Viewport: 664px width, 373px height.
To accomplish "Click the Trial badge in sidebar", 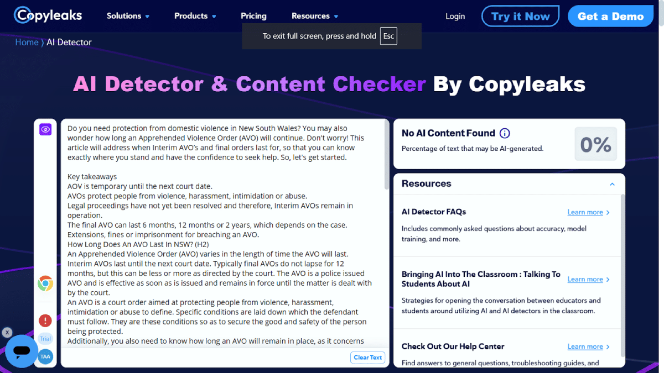I will [45, 339].
